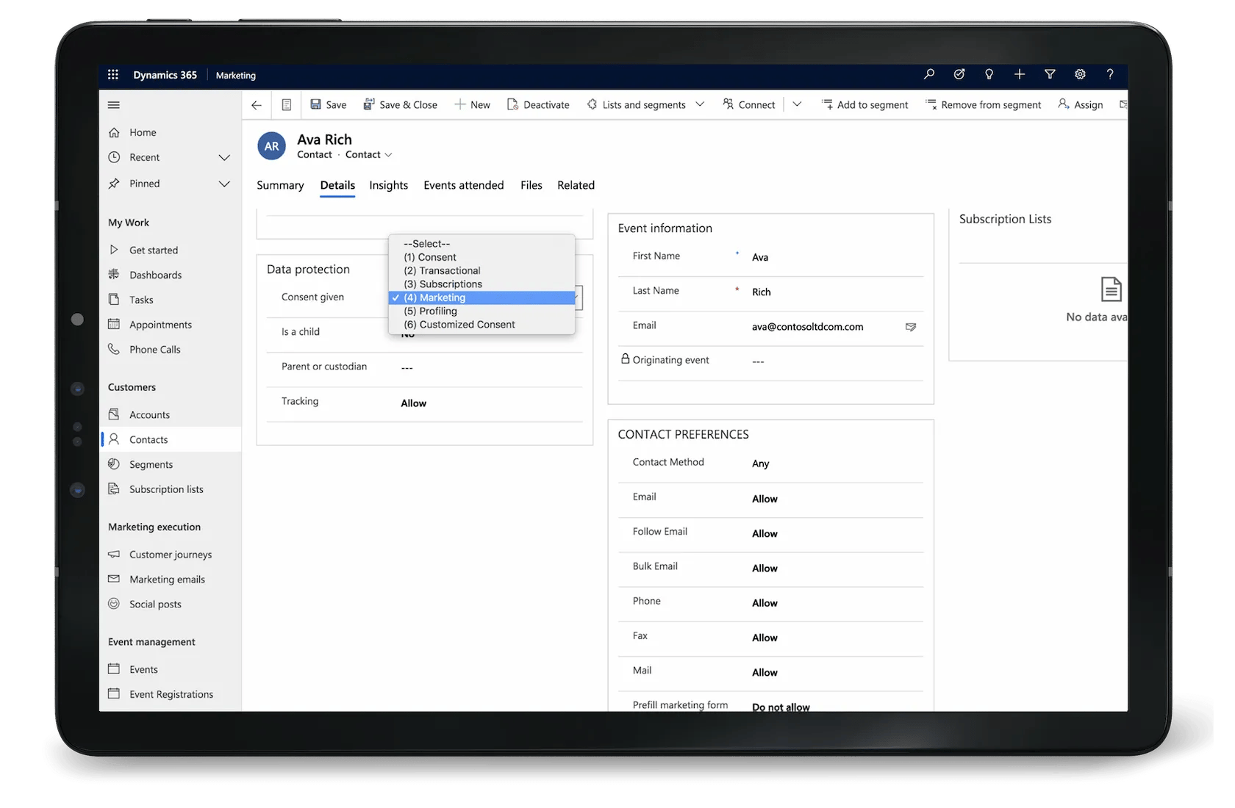Screen dimensions: 1235x808
Task: Open the app launcher waffle icon
Action: pos(112,75)
